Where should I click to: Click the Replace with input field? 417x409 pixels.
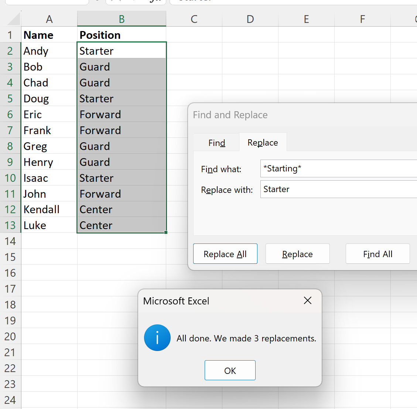point(338,189)
